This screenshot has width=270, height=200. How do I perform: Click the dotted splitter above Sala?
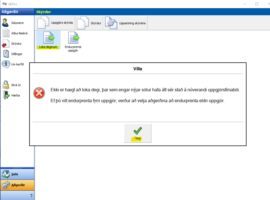(17, 168)
